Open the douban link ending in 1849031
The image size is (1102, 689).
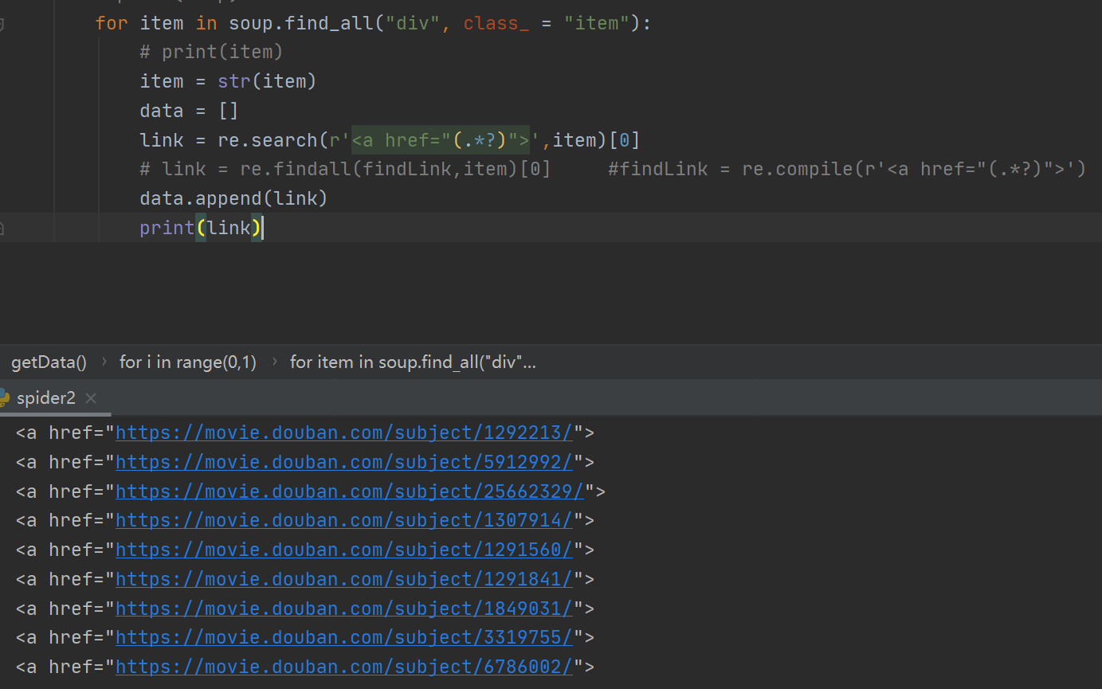pos(344,609)
